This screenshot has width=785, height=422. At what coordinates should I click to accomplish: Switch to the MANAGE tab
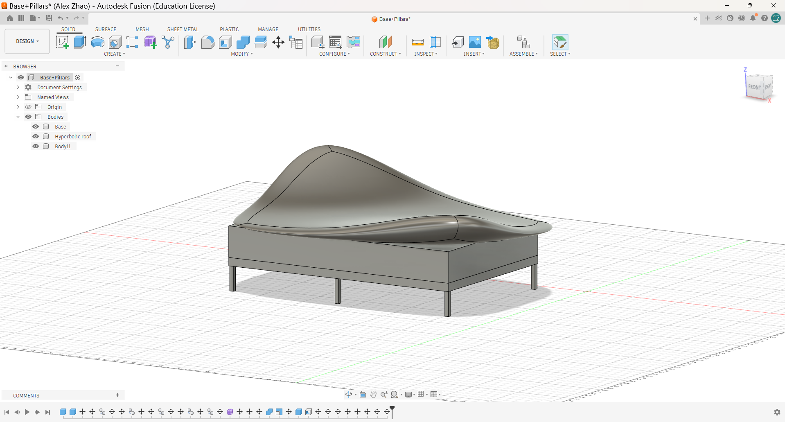268,29
